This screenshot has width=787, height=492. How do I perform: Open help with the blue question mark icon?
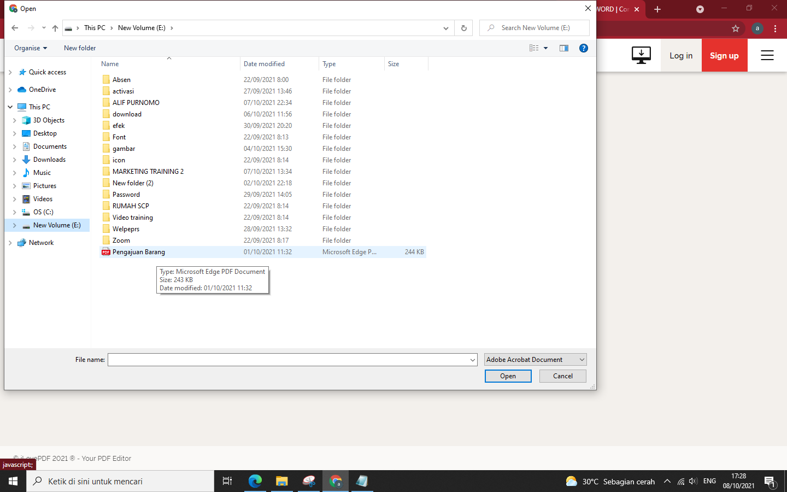click(584, 48)
